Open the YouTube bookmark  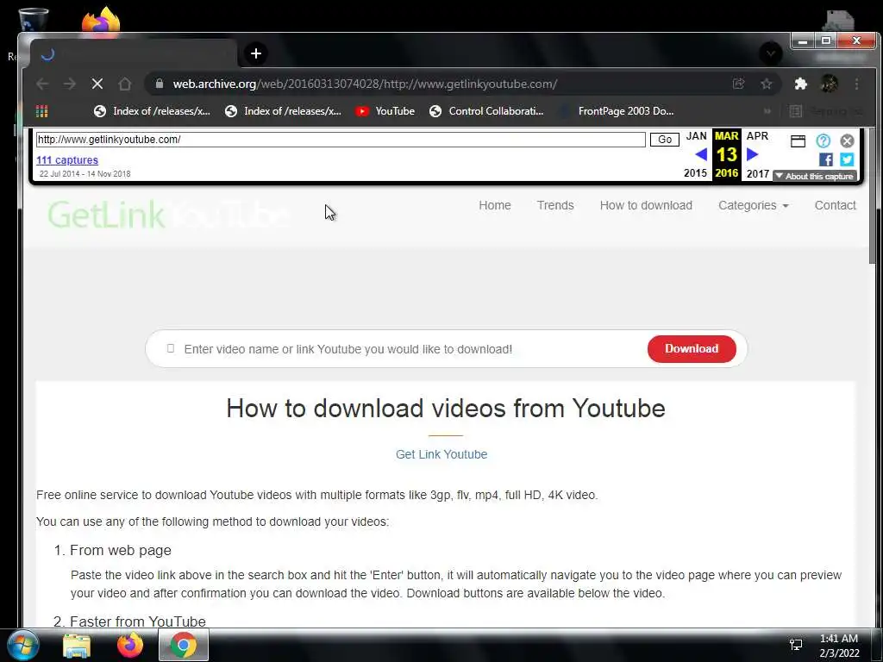click(x=385, y=111)
